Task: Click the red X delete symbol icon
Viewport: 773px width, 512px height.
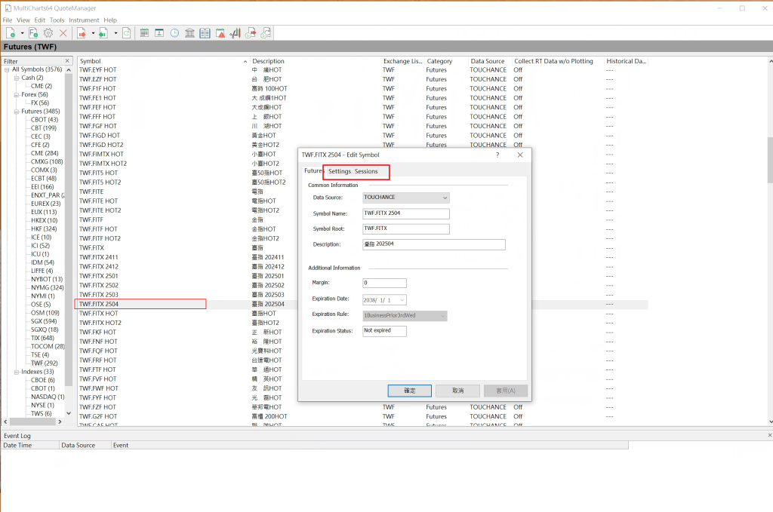Action: coord(63,33)
